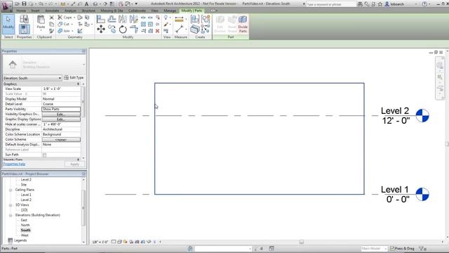Open the East elevation in Project Browser

coord(24,220)
